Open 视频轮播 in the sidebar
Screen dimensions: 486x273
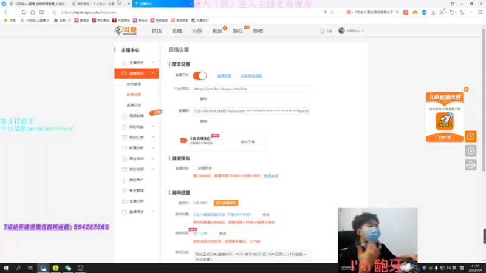(136, 115)
